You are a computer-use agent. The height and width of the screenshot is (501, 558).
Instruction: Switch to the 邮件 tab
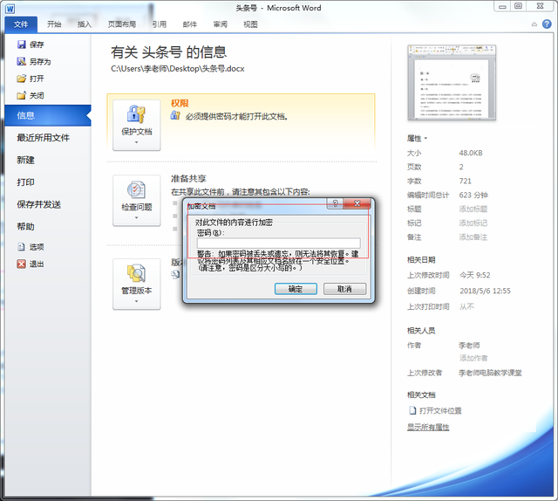click(x=190, y=24)
